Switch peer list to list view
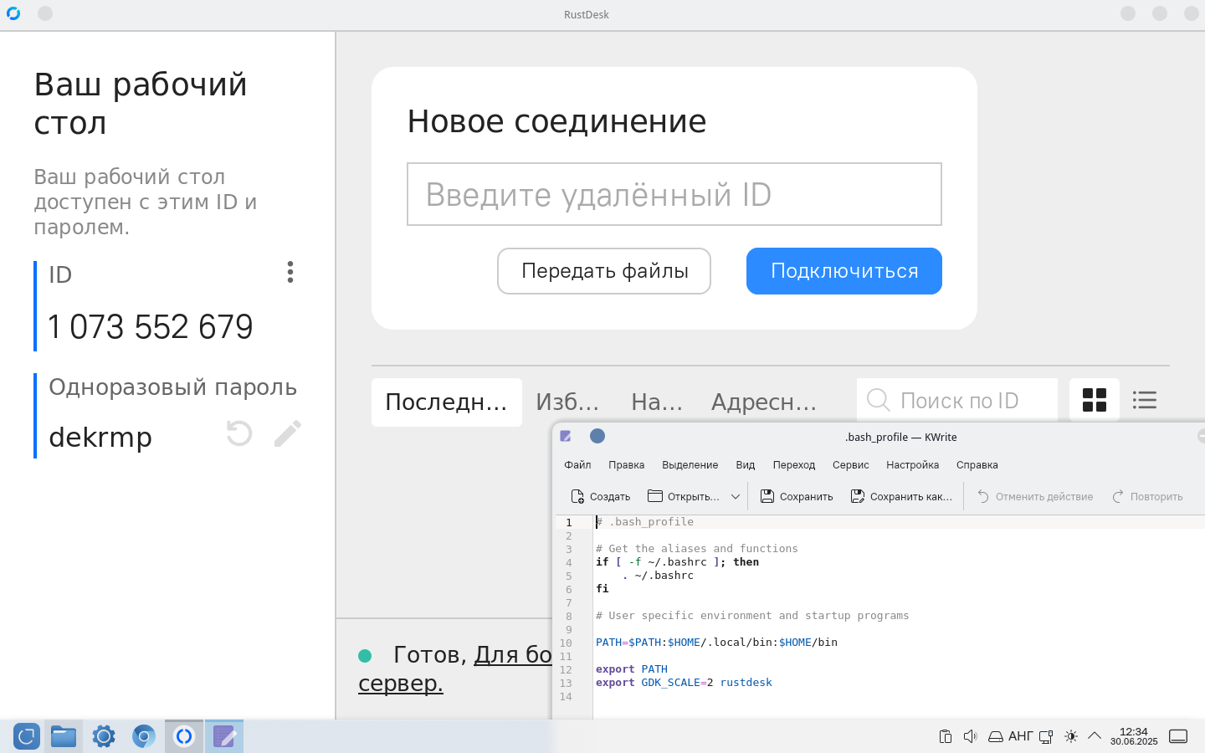 [1144, 400]
